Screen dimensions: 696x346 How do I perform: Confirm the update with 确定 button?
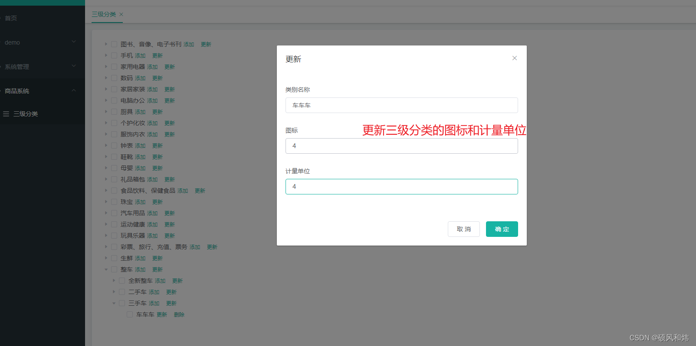point(502,229)
